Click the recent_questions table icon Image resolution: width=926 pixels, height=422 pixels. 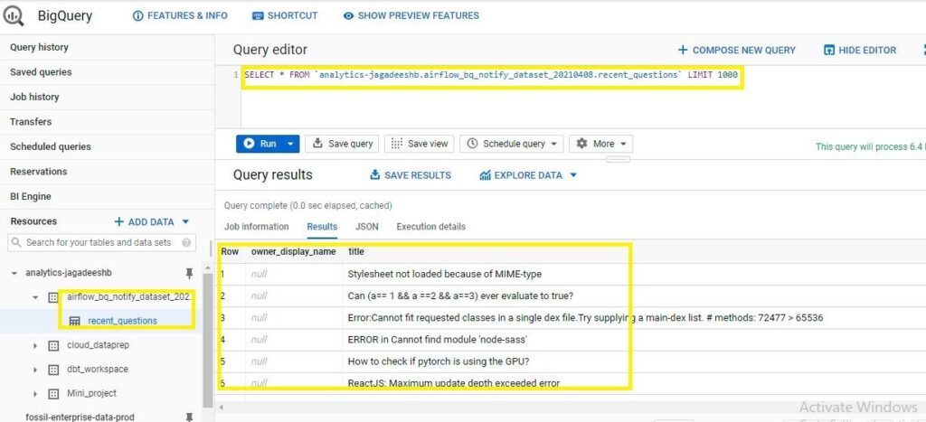coord(75,321)
